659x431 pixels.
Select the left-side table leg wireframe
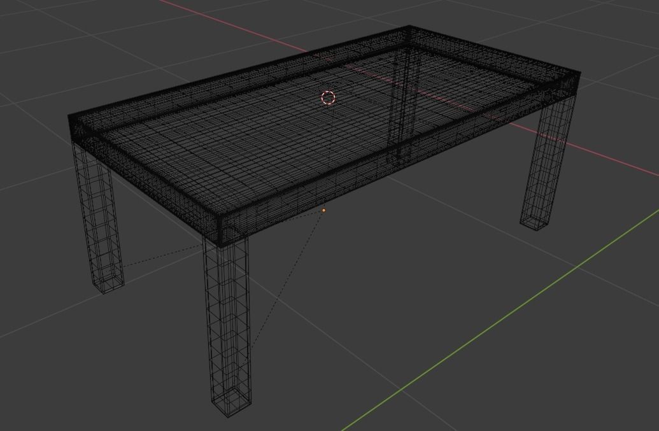click(x=98, y=218)
